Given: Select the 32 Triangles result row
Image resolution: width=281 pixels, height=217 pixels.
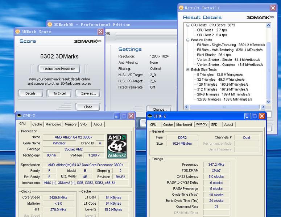Looking at the screenshot, I should (x=221, y=80).
